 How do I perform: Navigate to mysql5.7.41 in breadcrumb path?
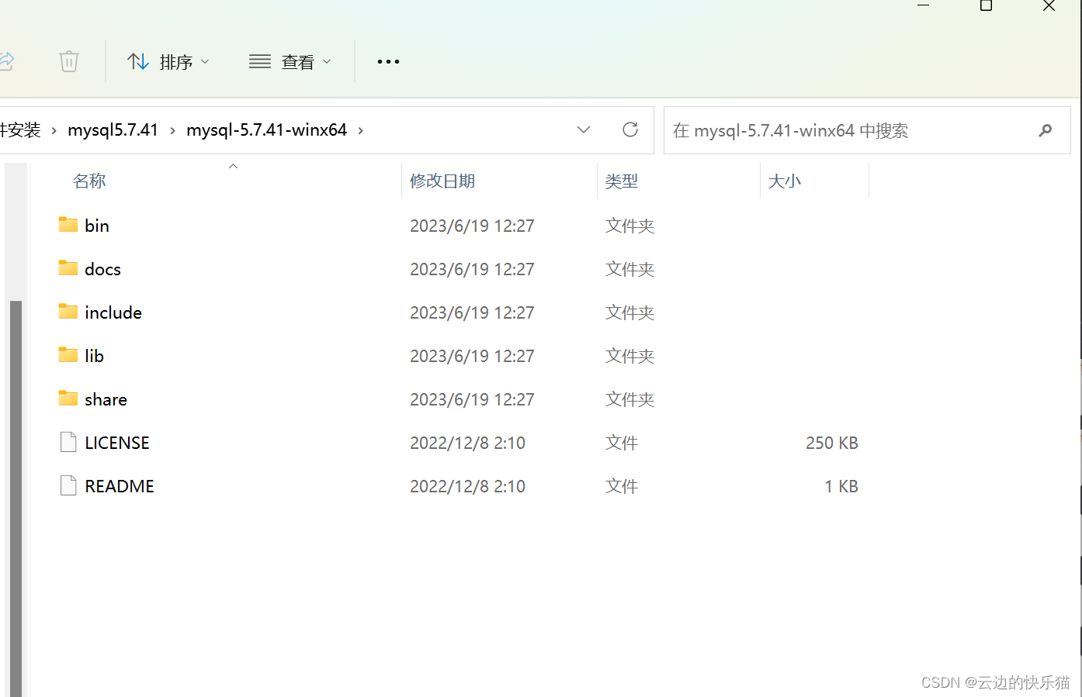tap(113, 129)
